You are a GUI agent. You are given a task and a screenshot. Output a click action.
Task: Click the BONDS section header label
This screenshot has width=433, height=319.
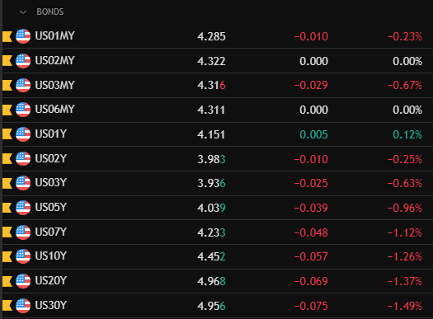pos(50,12)
